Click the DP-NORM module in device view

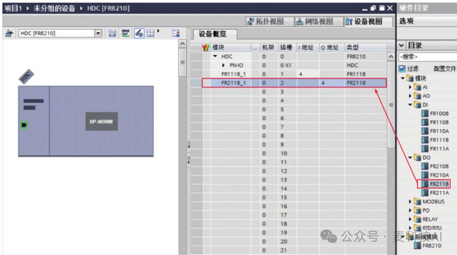(x=102, y=122)
